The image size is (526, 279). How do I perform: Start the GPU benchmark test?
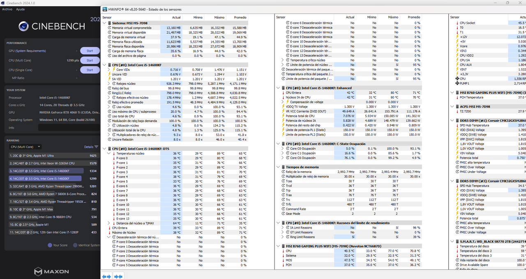[x=90, y=51]
